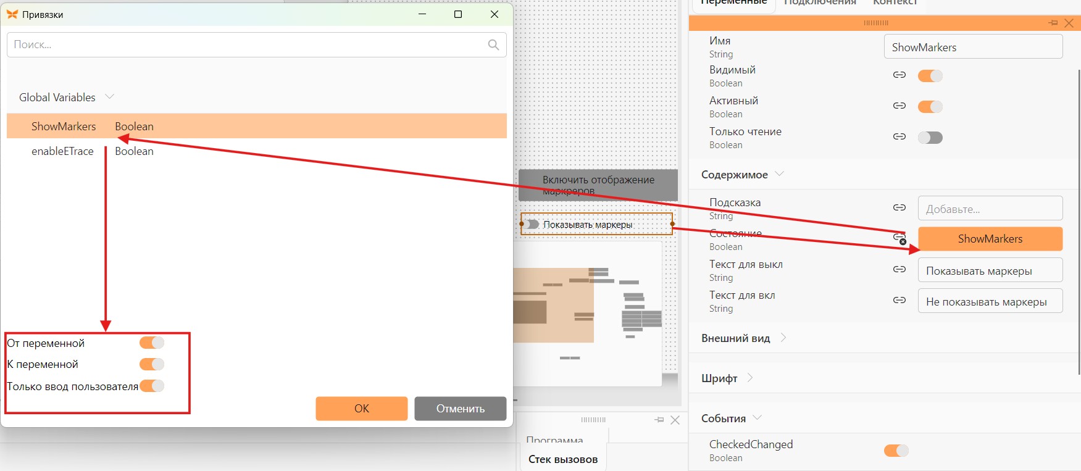Screen dimensions: 1081x471
Task: Switch to Стек вызовов tab
Action: (x=563, y=459)
